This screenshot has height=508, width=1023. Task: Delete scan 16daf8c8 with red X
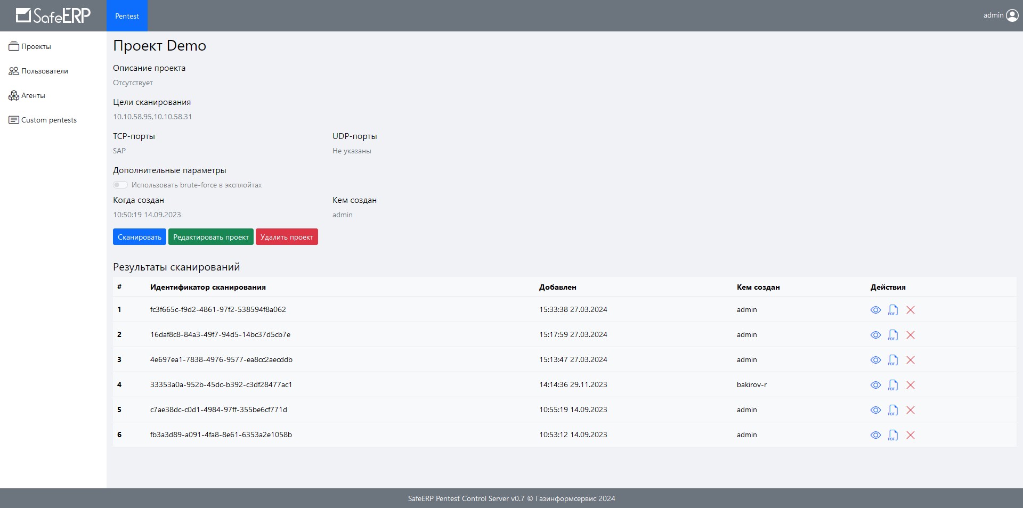click(x=911, y=335)
